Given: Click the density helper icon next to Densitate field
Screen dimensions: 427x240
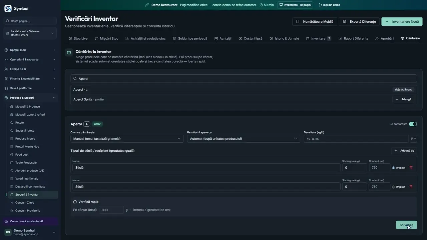Looking at the screenshot, I should click(413, 139).
